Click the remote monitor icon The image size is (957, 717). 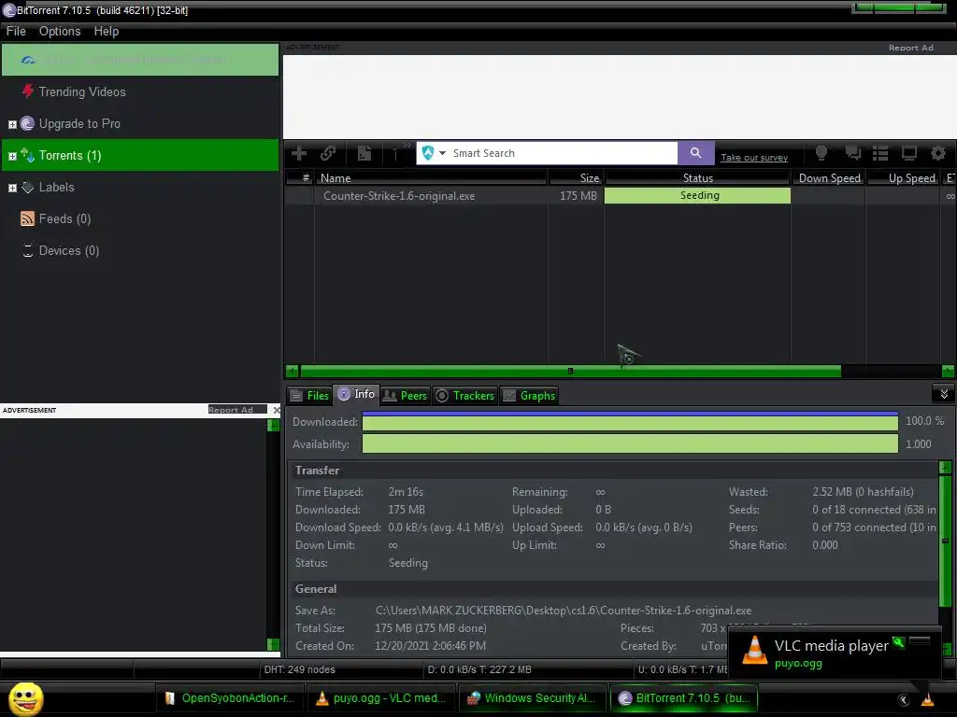point(908,153)
